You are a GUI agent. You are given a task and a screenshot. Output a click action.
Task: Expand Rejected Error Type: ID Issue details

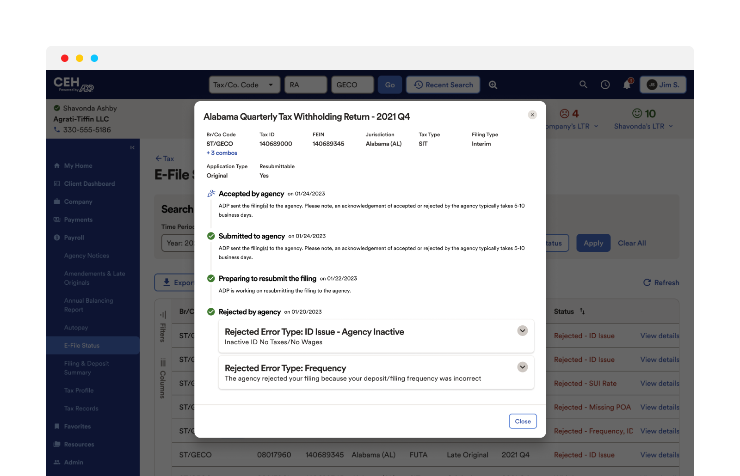pyautogui.click(x=522, y=330)
